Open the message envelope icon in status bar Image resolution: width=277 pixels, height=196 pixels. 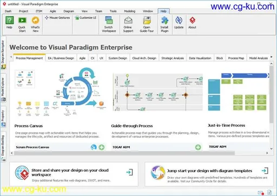click(261, 193)
